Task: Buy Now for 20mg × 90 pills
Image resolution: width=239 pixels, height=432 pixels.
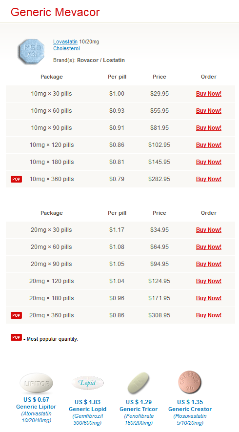Action: coord(209,264)
